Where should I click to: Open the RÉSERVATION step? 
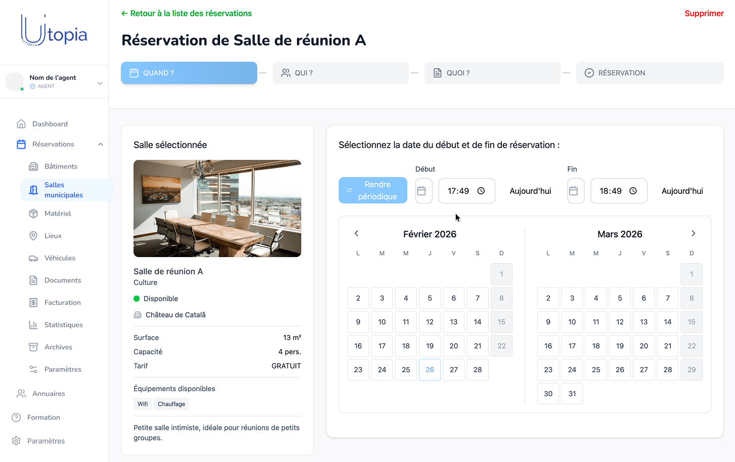click(x=650, y=73)
